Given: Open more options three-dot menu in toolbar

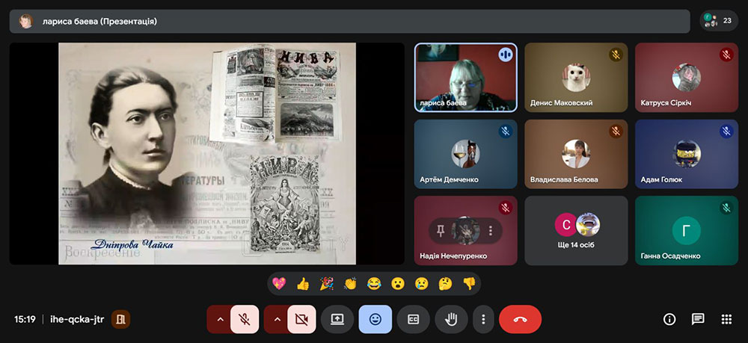Looking at the screenshot, I should [483, 319].
